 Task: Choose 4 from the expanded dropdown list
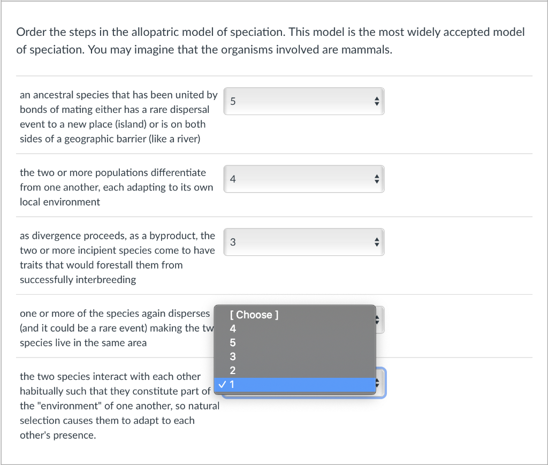(x=294, y=329)
